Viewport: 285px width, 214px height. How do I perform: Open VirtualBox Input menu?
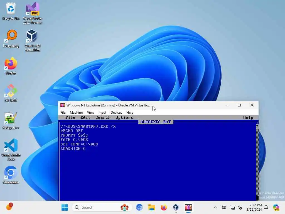[x=102, y=113]
